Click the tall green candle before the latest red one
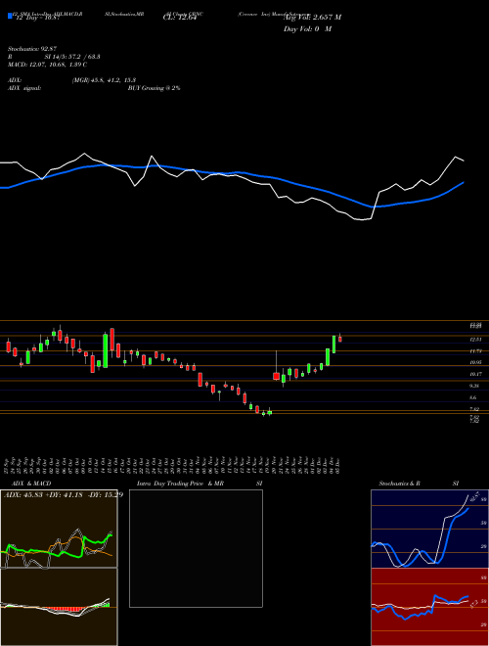This screenshot has width=489, height=646. click(x=333, y=345)
